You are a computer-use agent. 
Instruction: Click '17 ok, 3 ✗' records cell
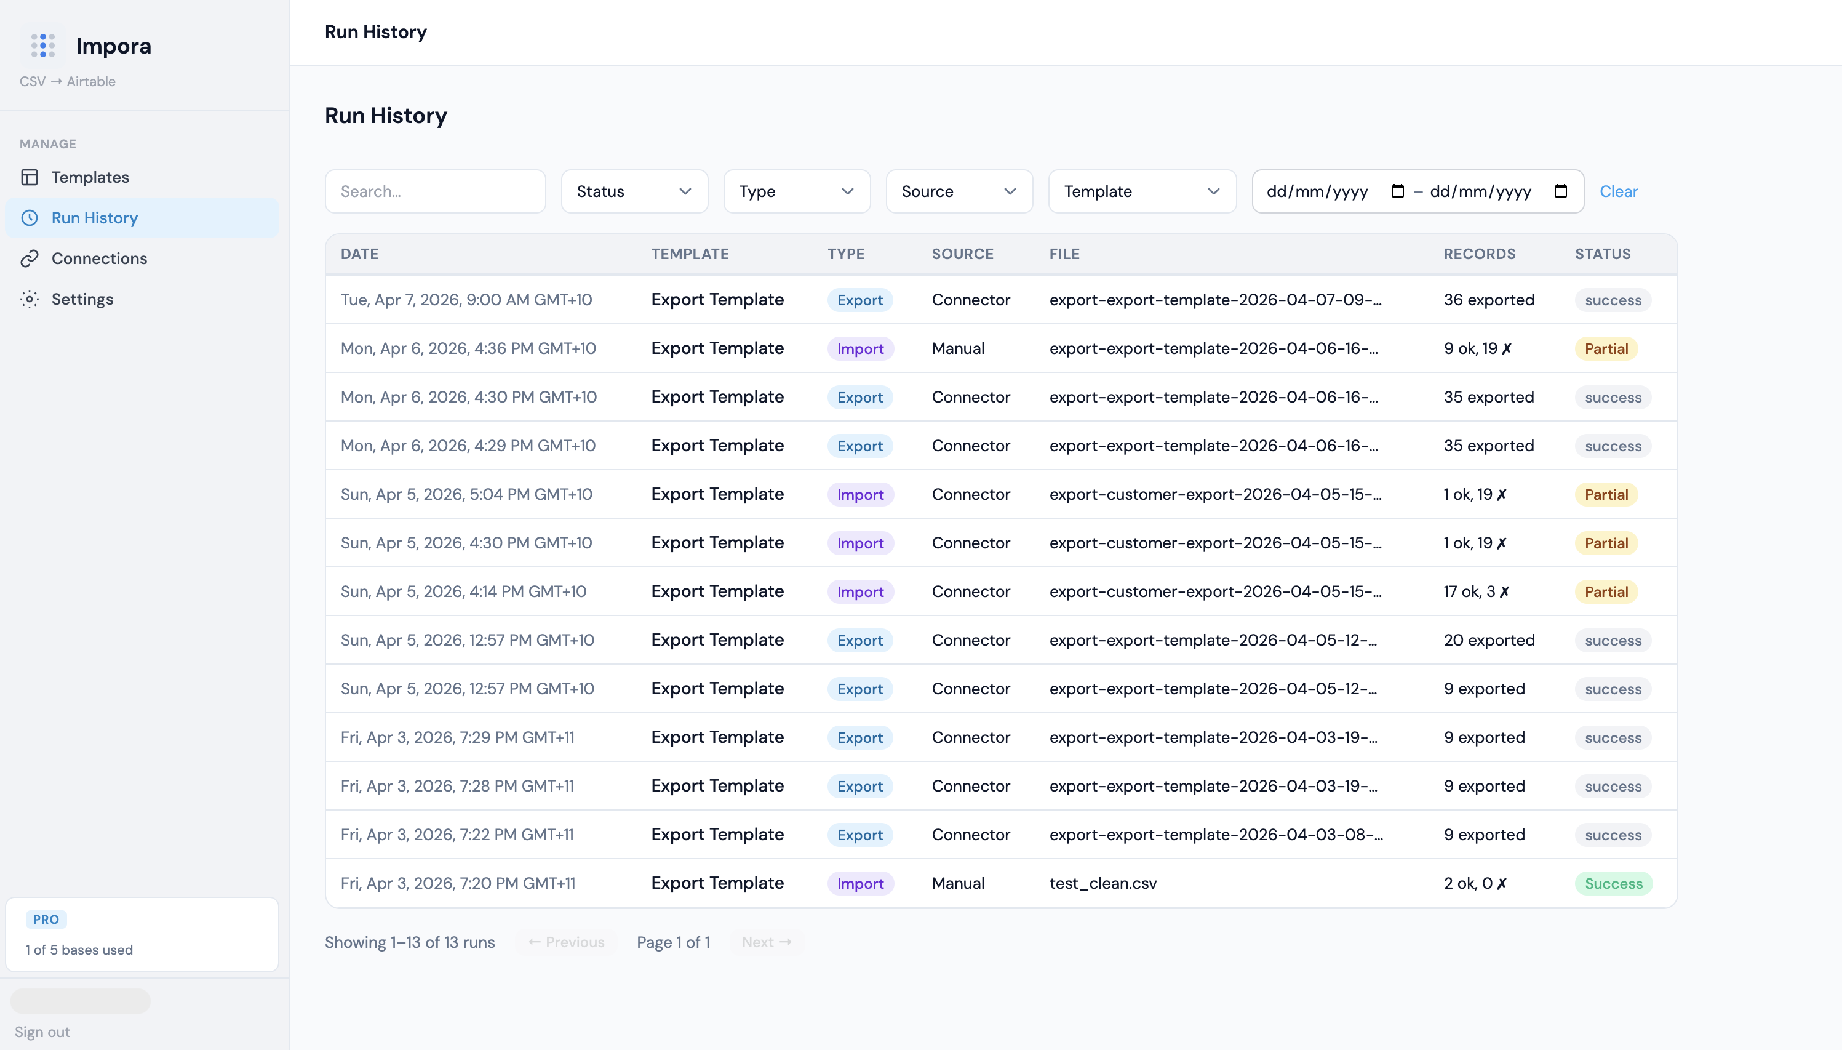coord(1476,591)
